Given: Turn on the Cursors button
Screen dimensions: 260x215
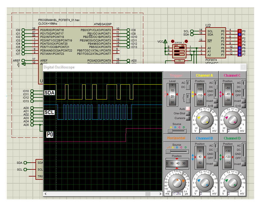Looking at the screenshot, I should (x=188, y=118).
